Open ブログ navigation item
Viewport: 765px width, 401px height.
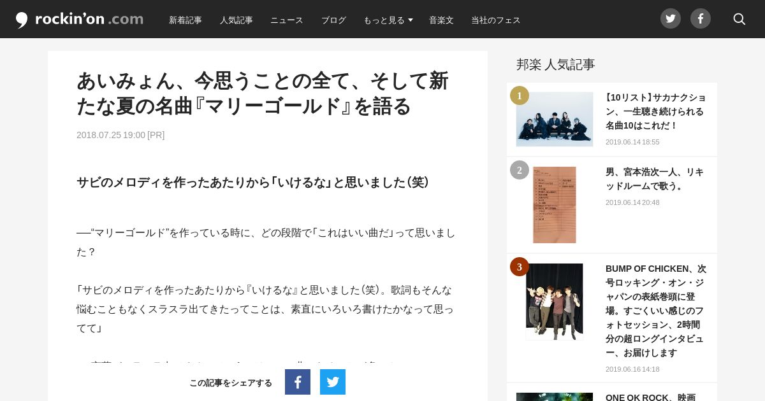[x=333, y=20]
